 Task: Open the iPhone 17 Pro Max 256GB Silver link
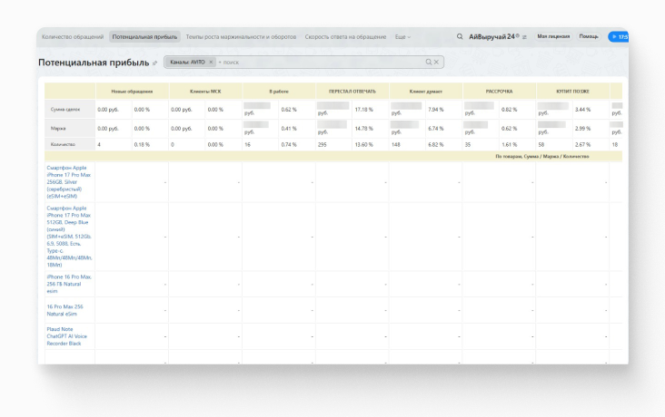pos(69,181)
